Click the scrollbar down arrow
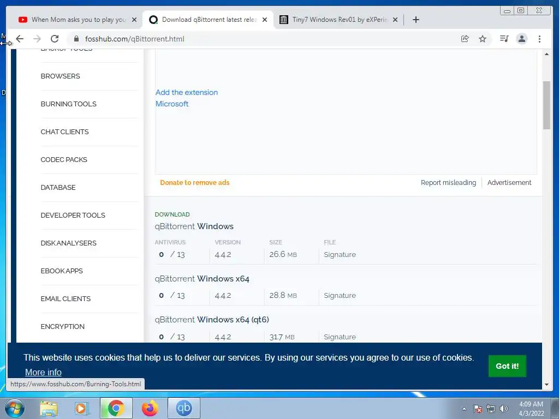 pos(546,385)
